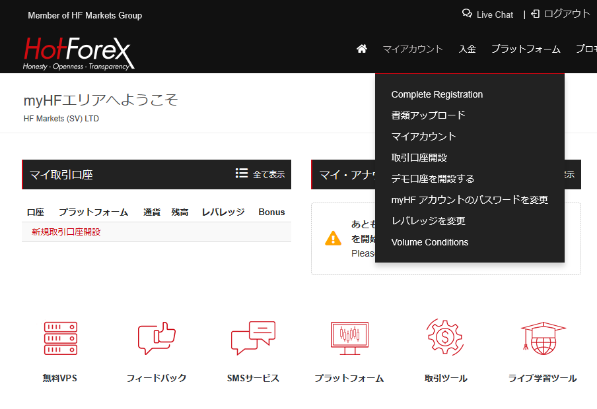Open the SMSサービス chat bubbles icon

(253, 338)
